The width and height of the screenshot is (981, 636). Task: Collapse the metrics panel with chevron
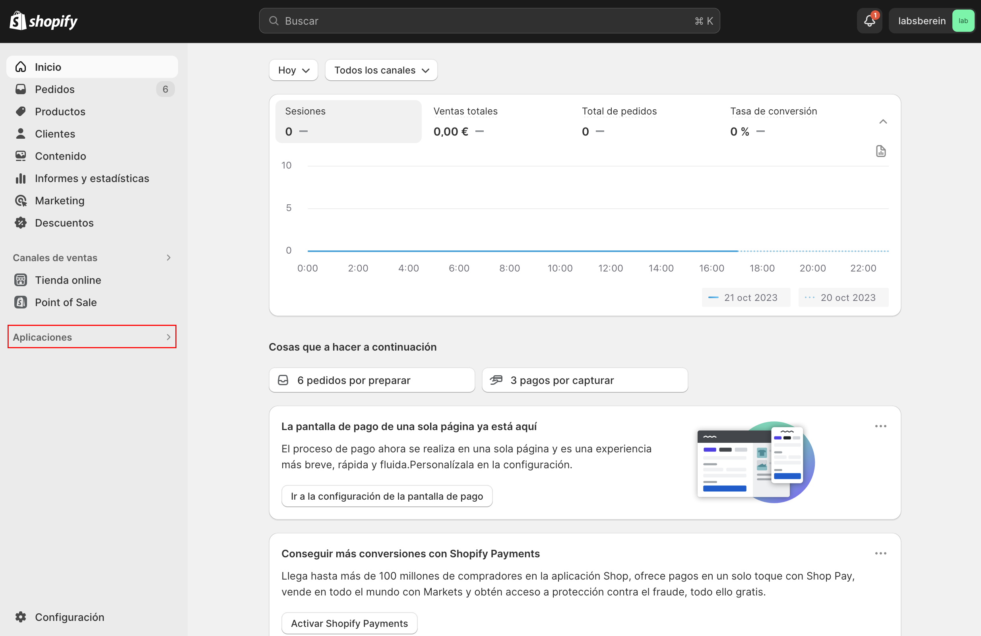coord(882,121)
